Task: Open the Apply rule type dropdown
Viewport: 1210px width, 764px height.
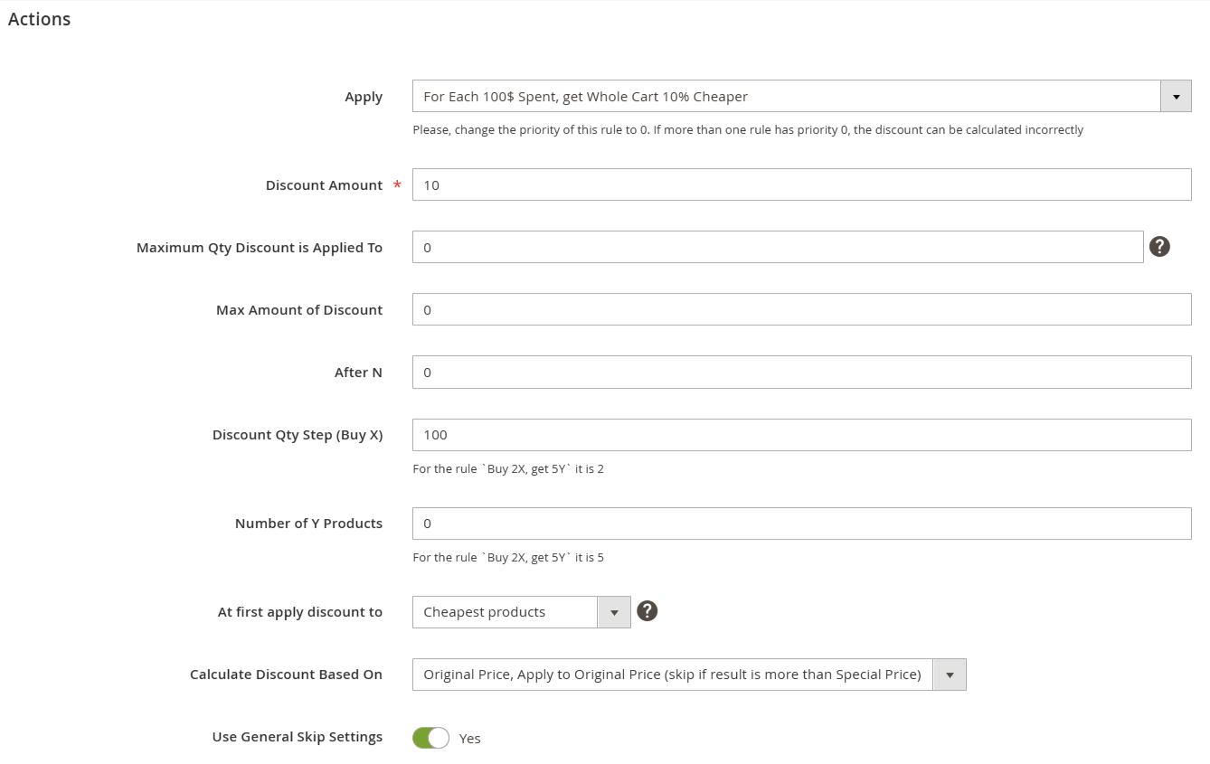Action: click(x=801, y=96)
